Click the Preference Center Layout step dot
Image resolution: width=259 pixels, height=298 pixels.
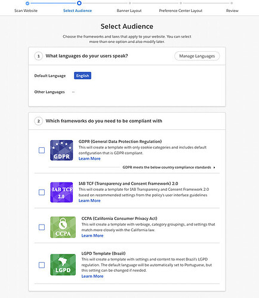coord(181,3)
